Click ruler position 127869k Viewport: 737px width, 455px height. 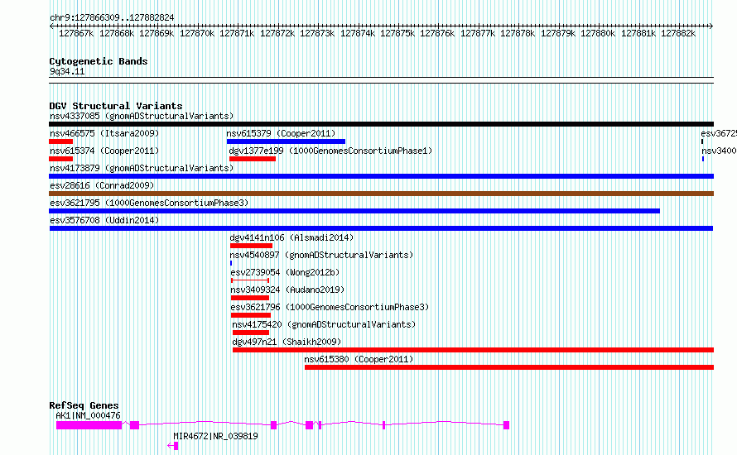(x=157, y=33)
